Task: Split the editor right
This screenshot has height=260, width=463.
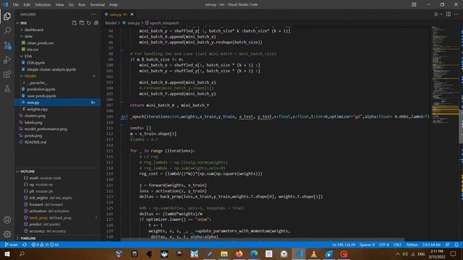Action: pos(449,14)
